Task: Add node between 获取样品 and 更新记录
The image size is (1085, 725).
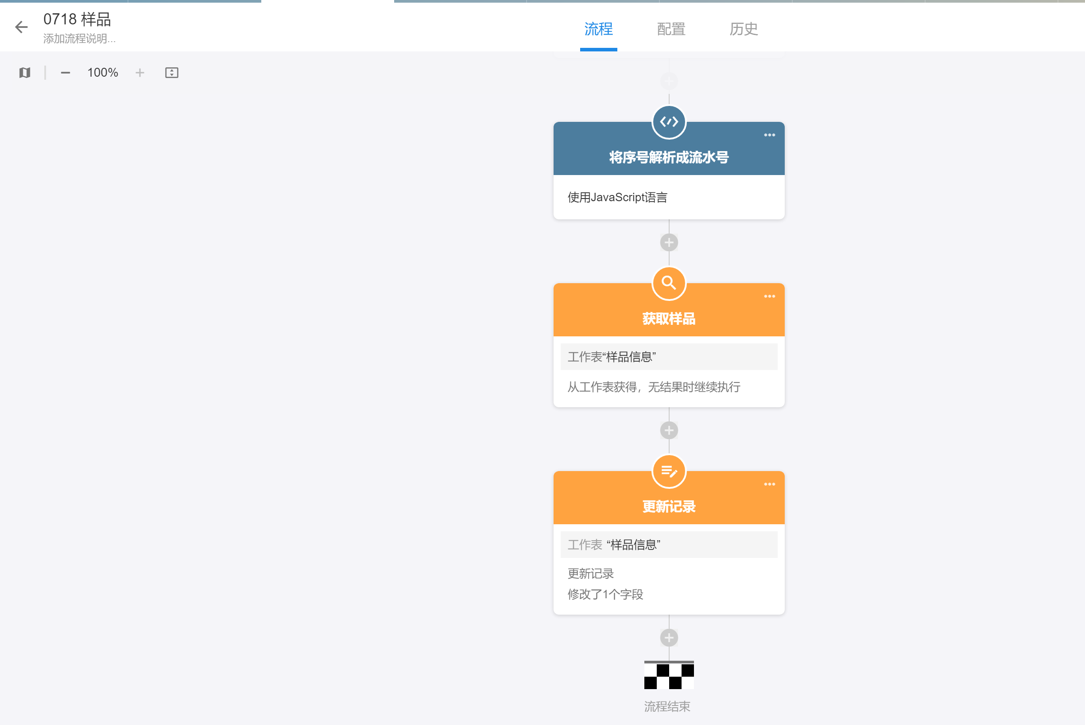Action: coord(669,430)
